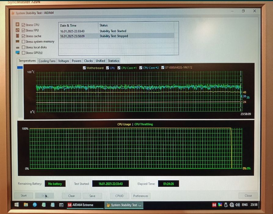Click the CPU chip icon beside Stress CPU
Viewport: 273px width, 214px height.
click(17, 24)
